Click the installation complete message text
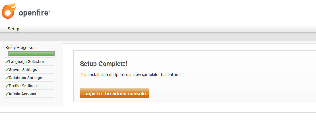The image size is (316, 129). pyautogui.click(x=131, y=75)
